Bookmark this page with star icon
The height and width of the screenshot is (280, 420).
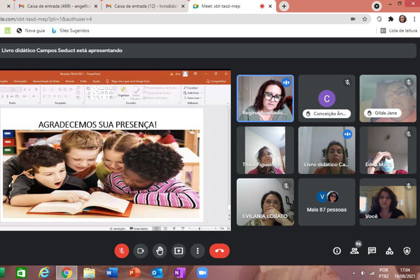(365, 19)
